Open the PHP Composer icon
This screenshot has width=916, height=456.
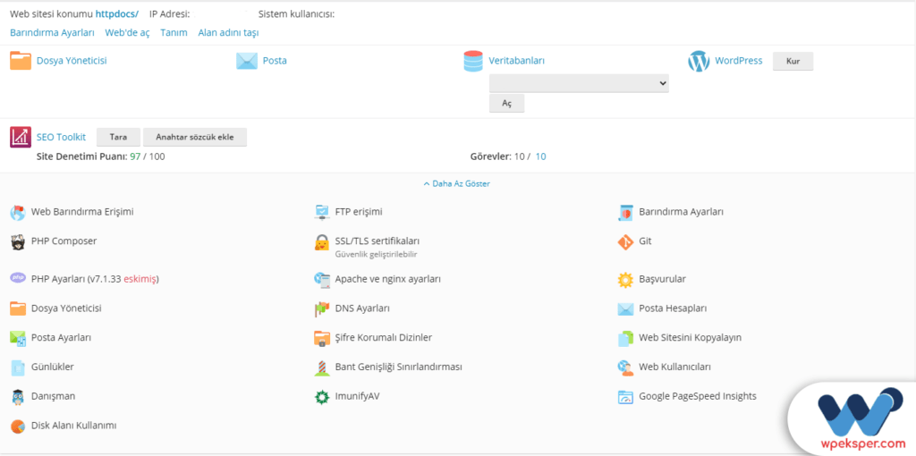point(18,242)
